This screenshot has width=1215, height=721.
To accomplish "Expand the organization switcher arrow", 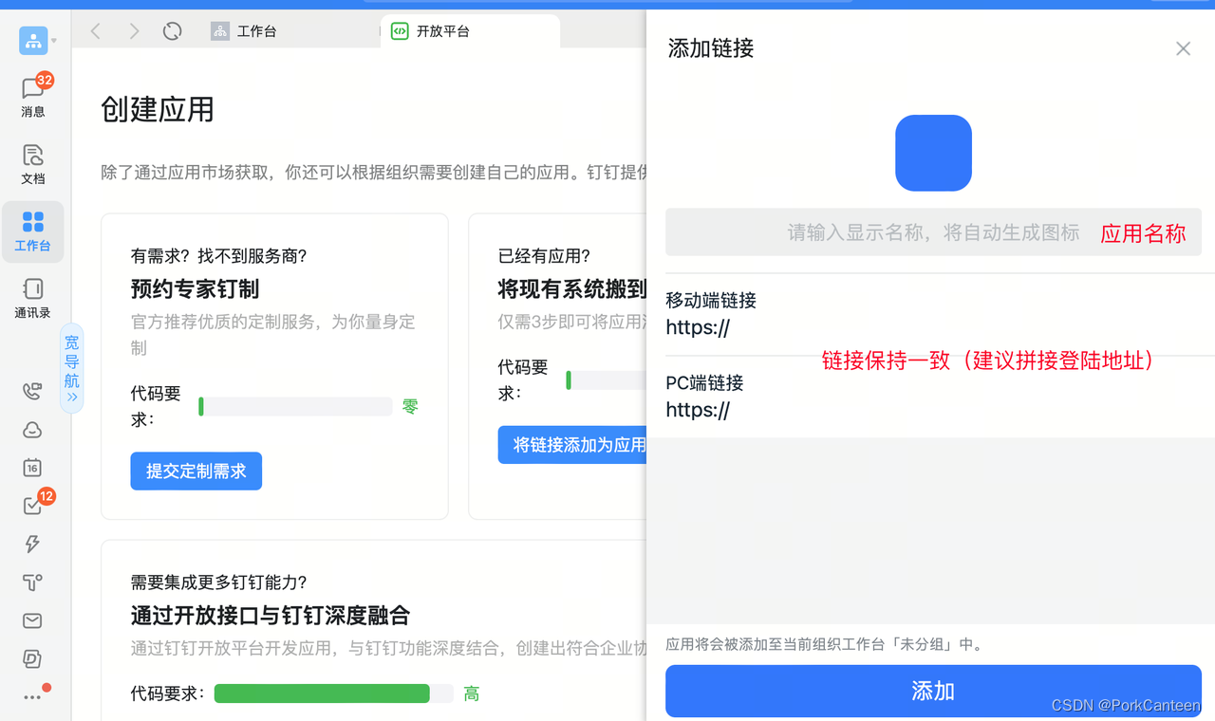I will pos(54,41).
